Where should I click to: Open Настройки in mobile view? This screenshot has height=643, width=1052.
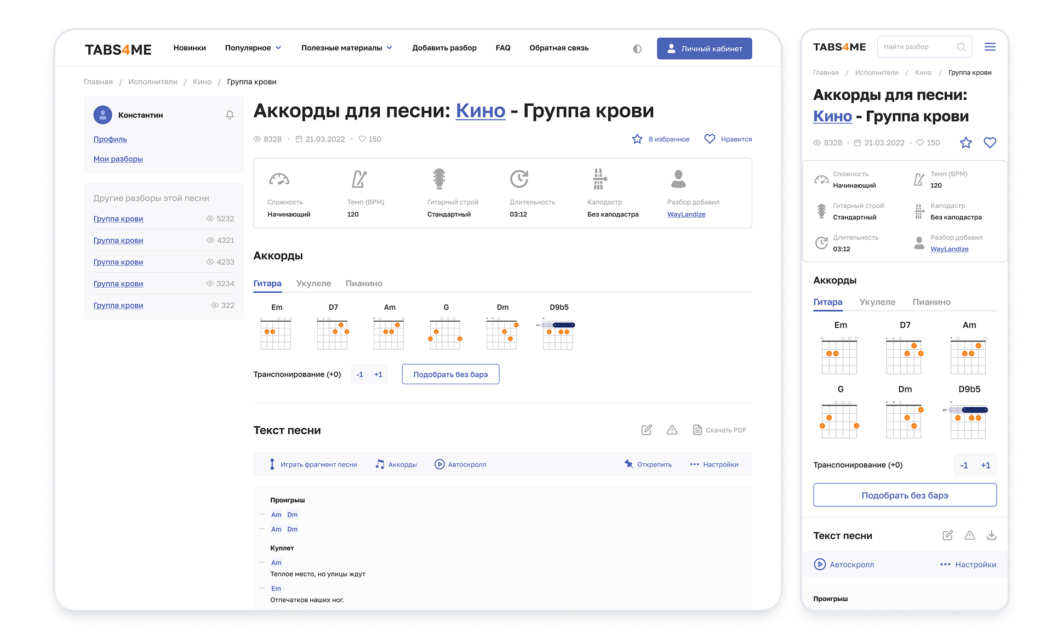(968, 565)
